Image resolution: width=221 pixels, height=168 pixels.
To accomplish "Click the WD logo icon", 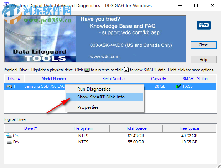I will tap(204, 26).
